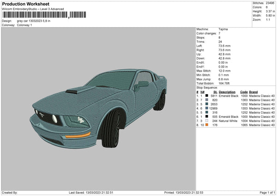
Task: Click the Stops value "8"
Action: [x=219, y=38]
